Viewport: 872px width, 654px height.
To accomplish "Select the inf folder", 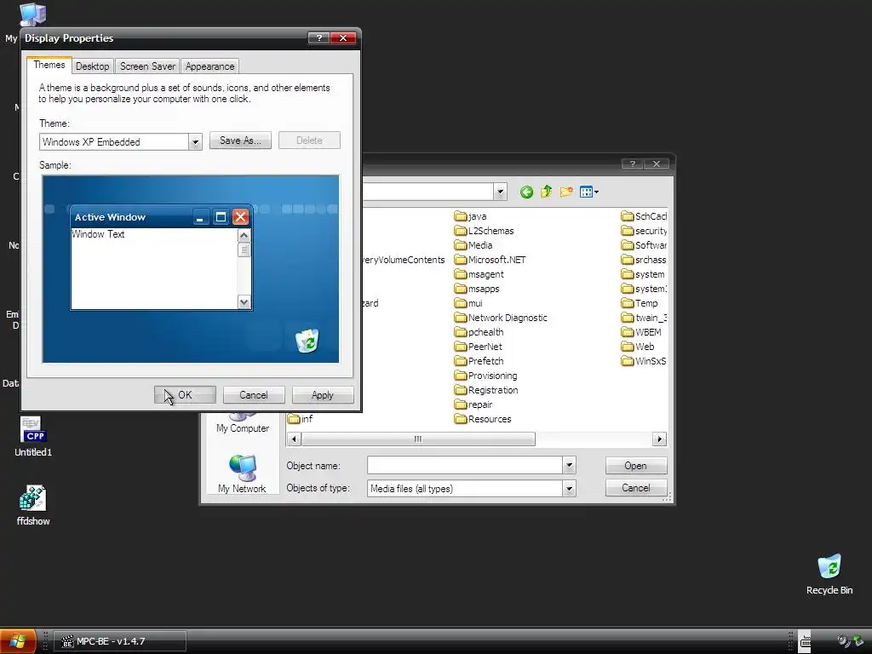I will [x=301, y=419].
